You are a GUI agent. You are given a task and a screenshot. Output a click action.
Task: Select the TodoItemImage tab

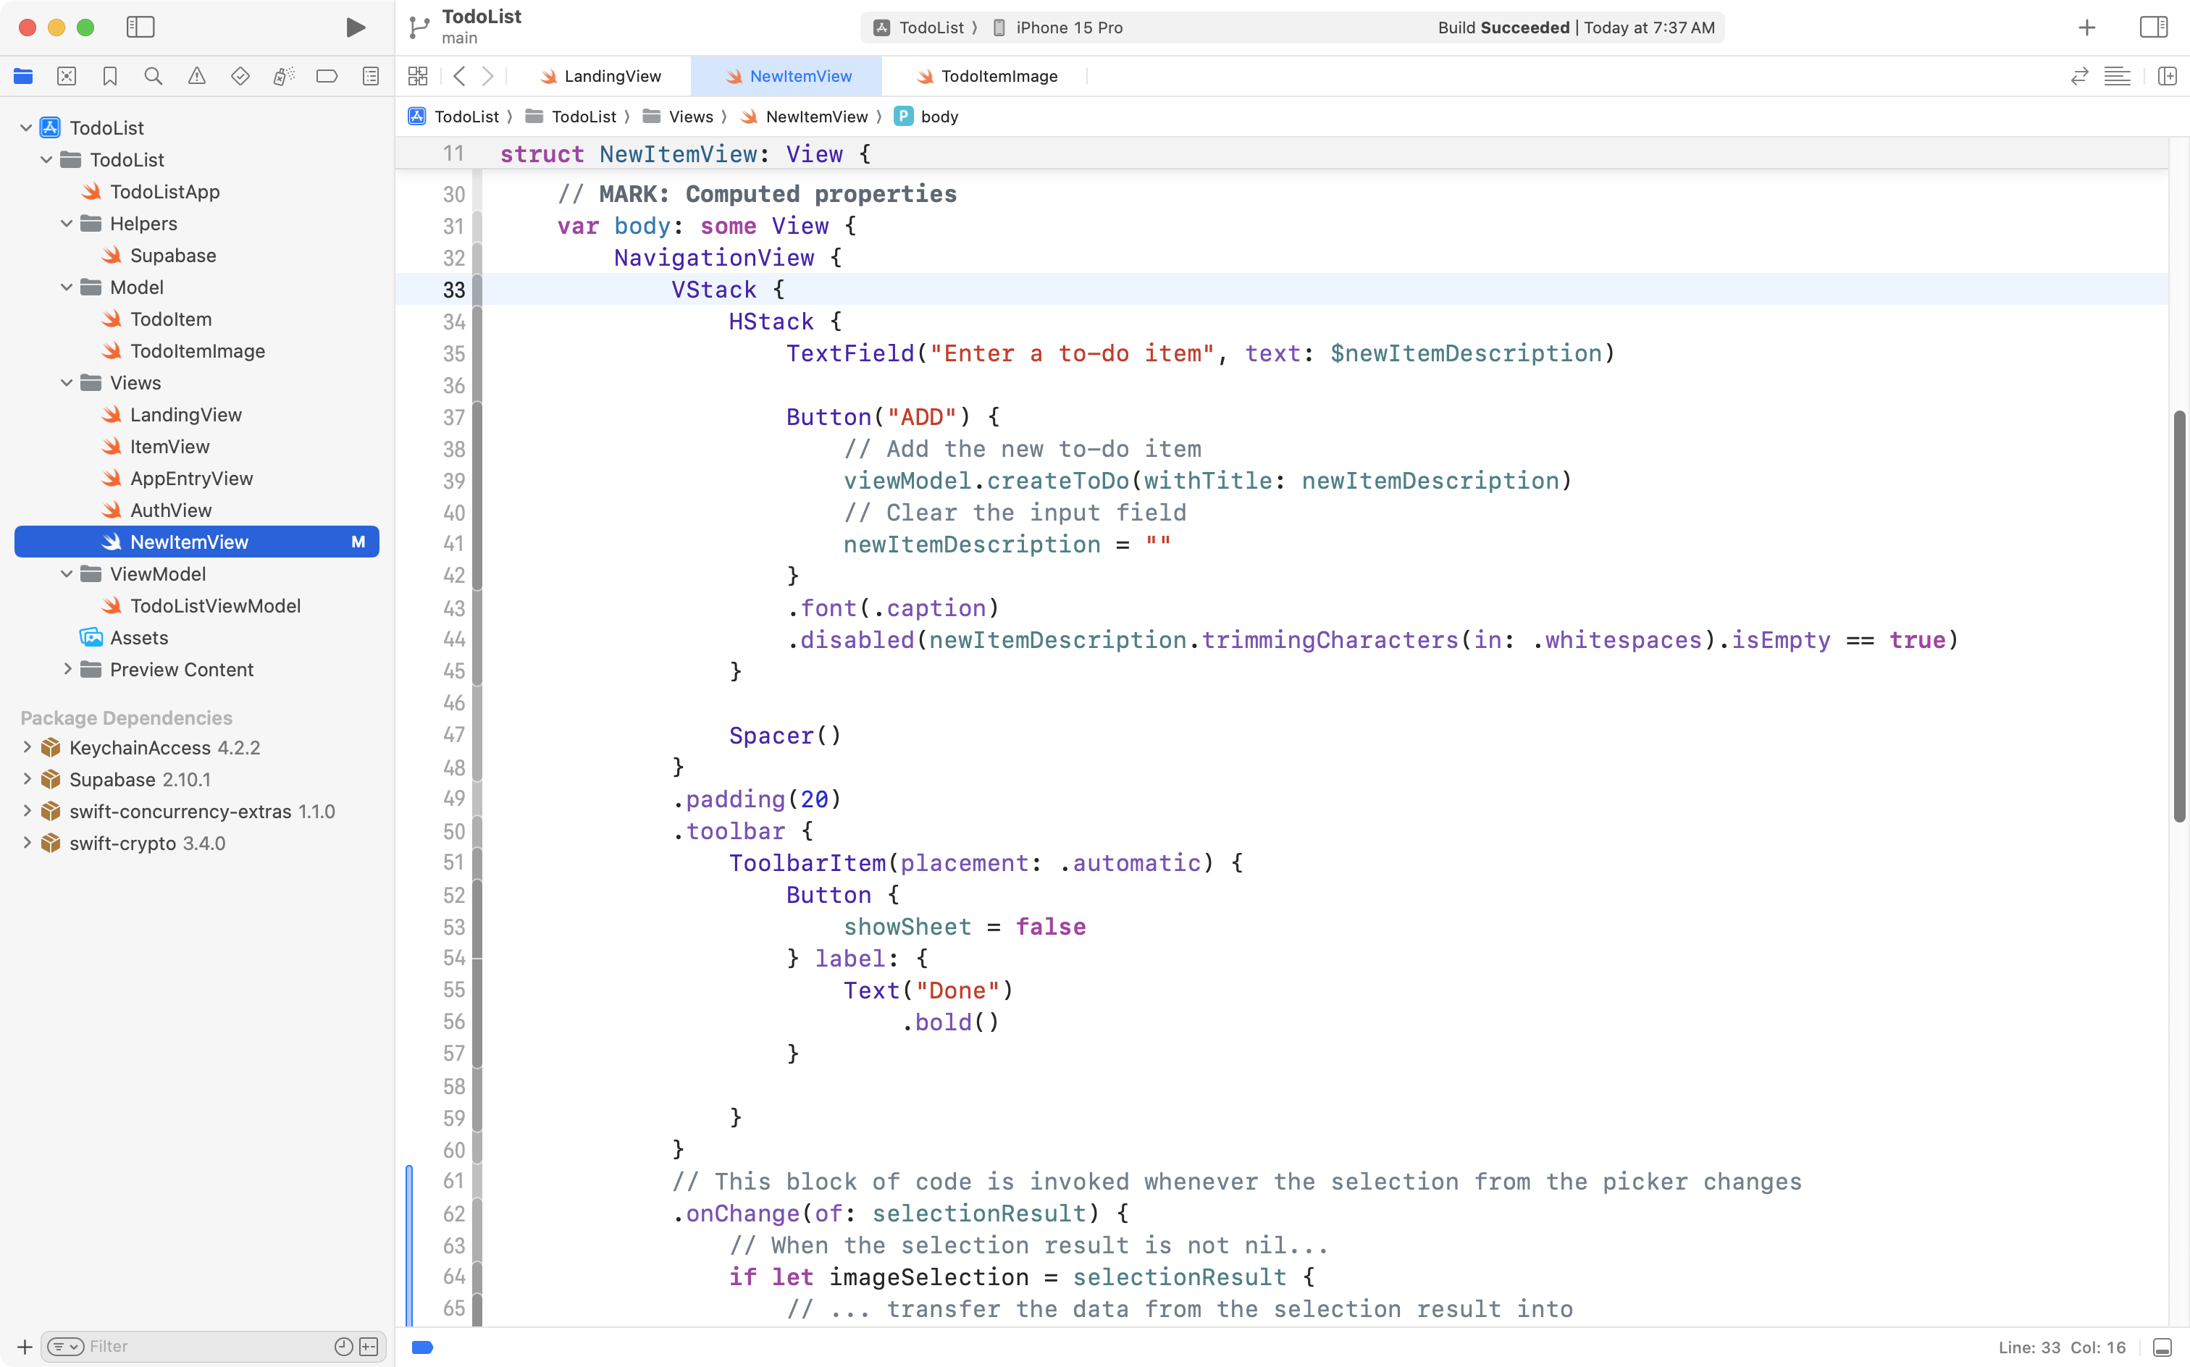(x=998, y=76)
